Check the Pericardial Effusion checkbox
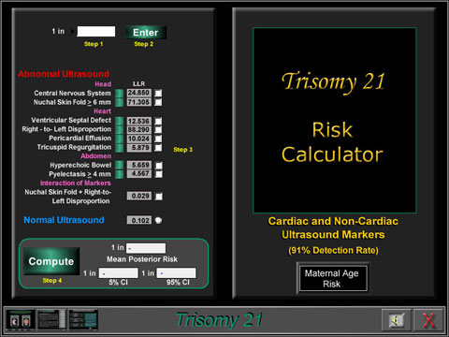 click(x=158, y=139)
